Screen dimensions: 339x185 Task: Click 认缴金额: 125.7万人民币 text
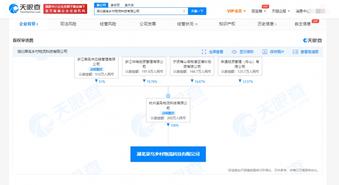[x=240, y=71]
